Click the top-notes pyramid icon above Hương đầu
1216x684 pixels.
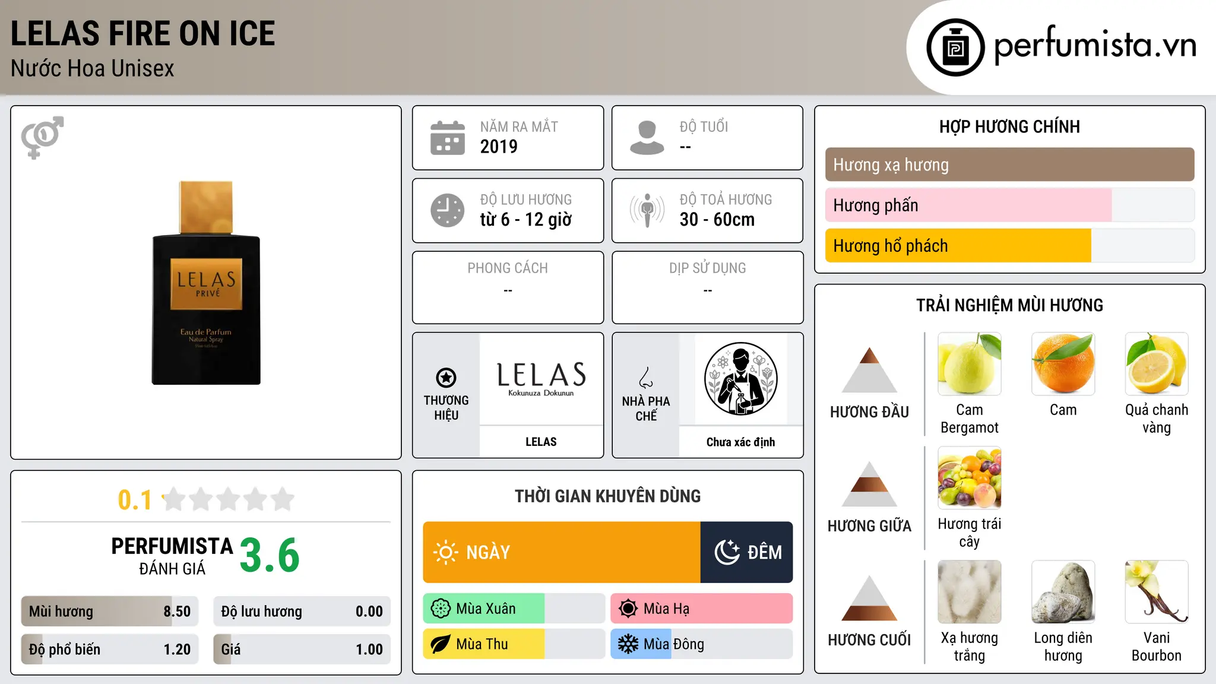(869, 370)
